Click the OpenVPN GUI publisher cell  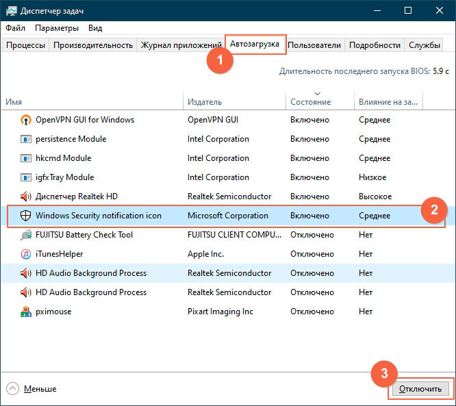click(x=213, y=120)
